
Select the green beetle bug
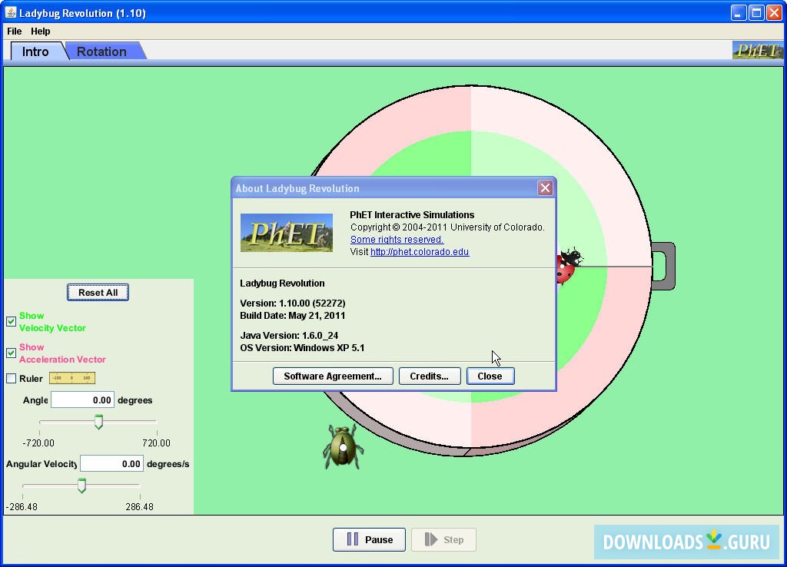[x=344, y=446]
